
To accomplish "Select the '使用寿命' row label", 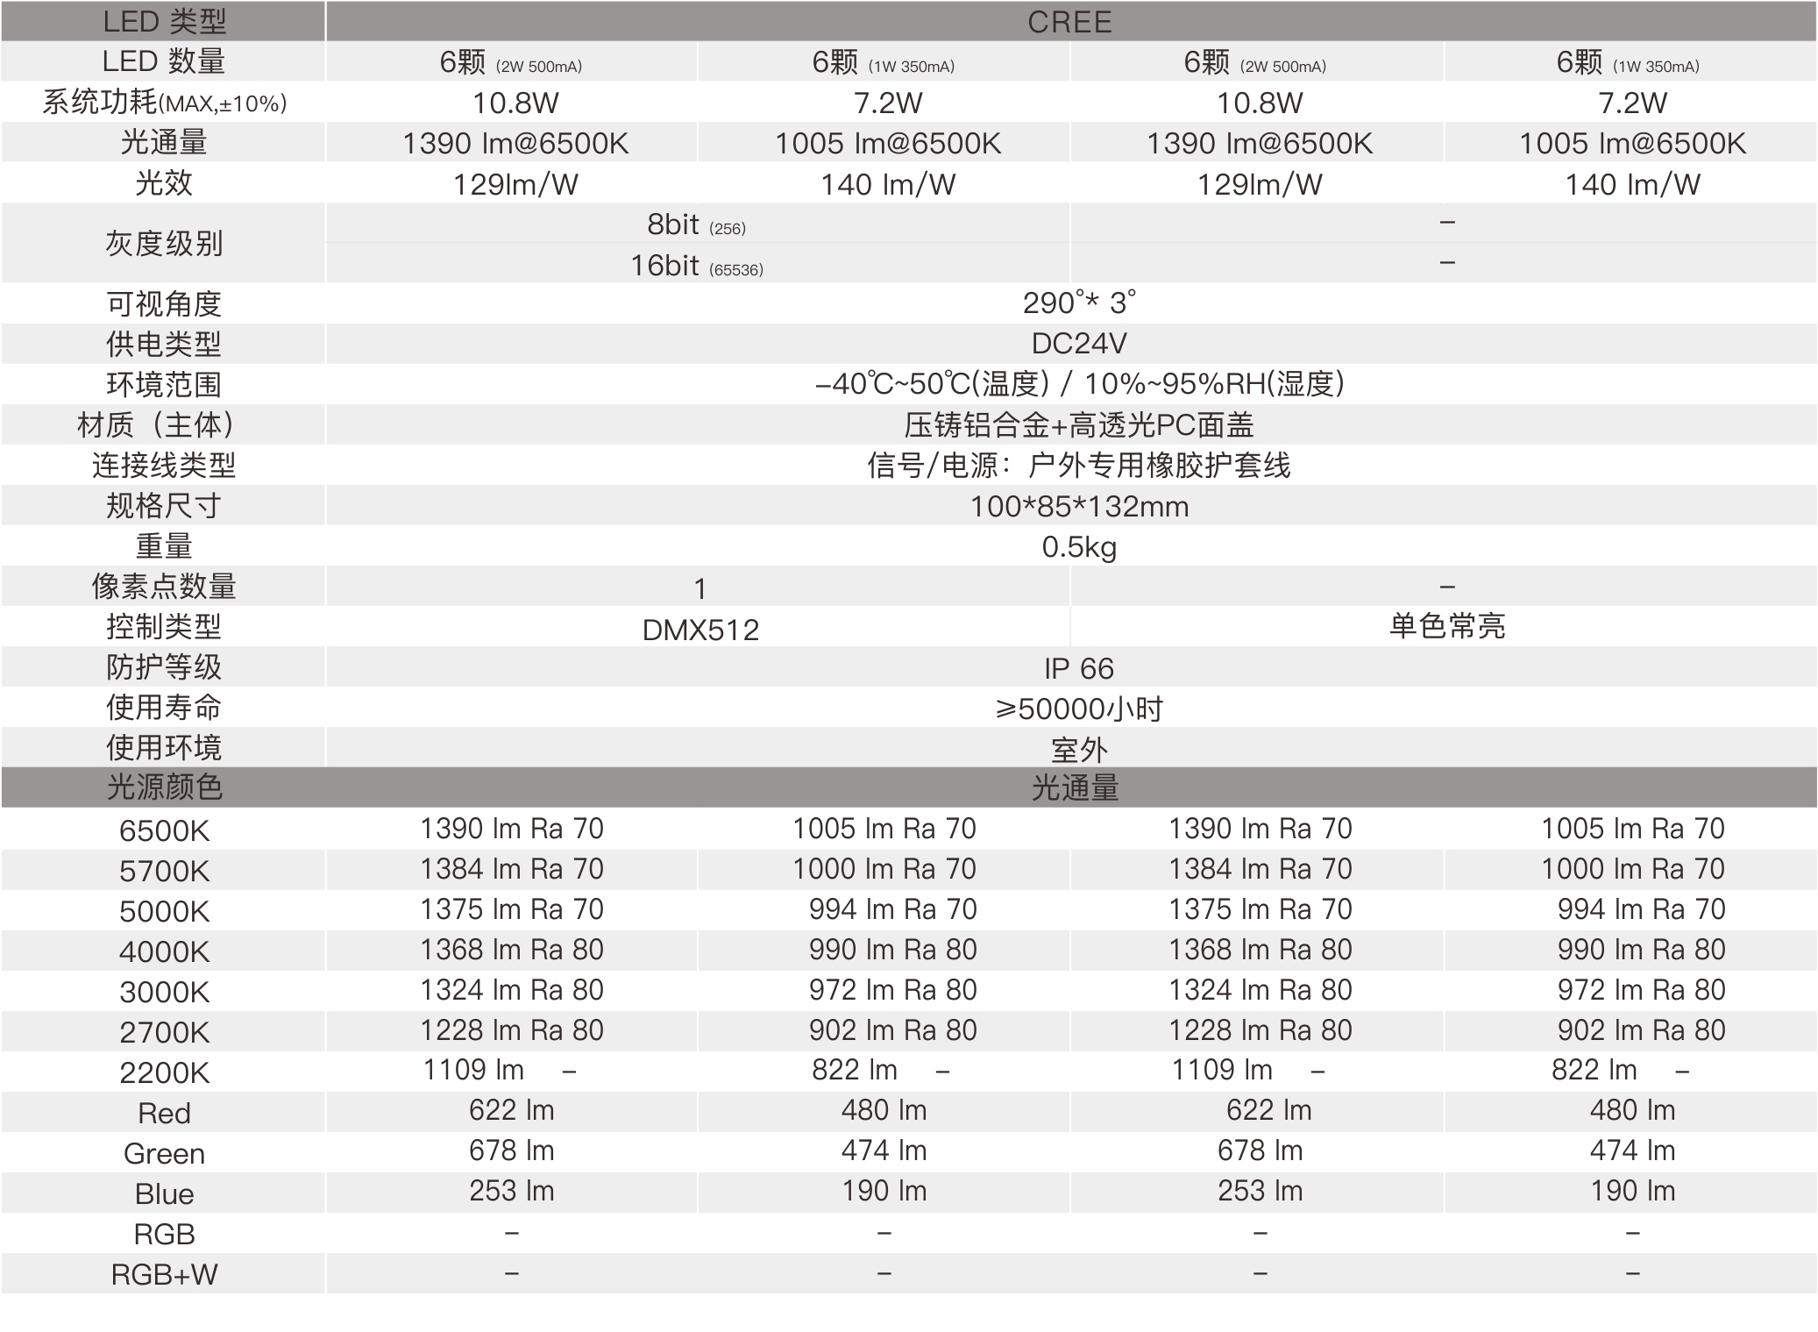I will point(164,707).
